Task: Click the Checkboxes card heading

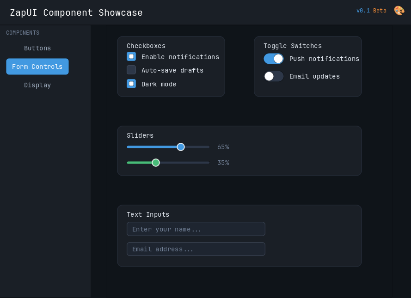Action: (146, 46)
